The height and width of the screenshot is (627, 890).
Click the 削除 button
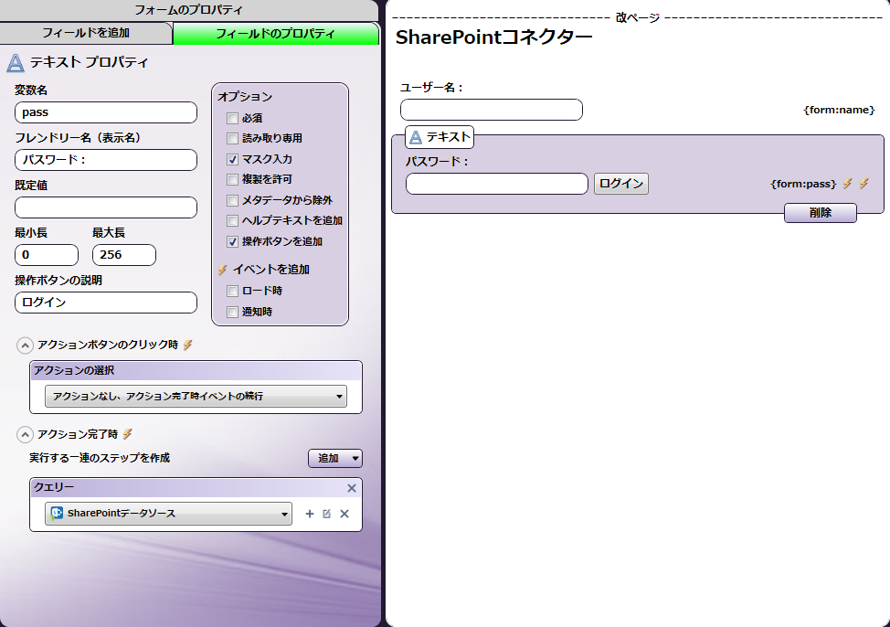[821, 213]
